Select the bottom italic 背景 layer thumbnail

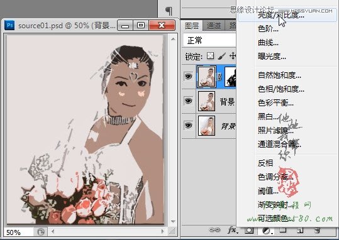(206, 126)
